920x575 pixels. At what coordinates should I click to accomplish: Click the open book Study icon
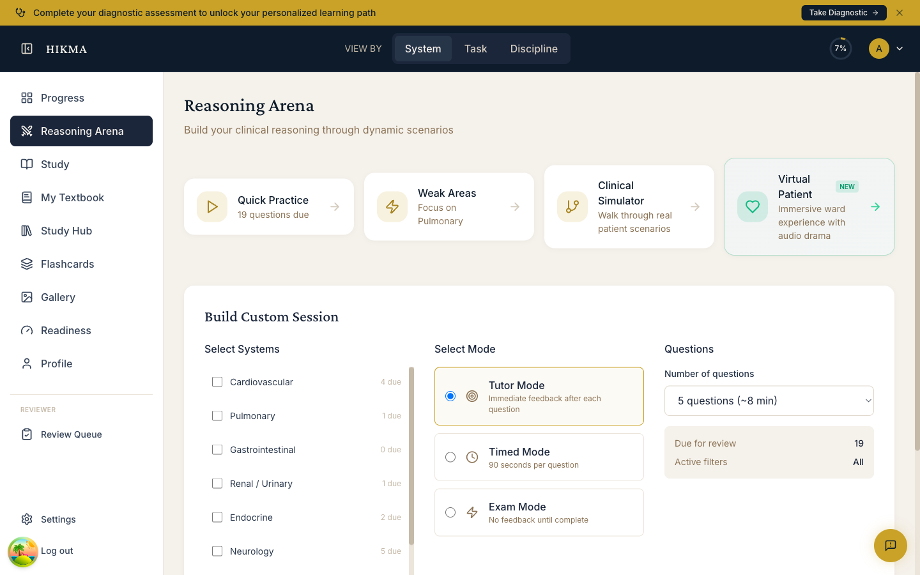pyautogui.click(x=27, y=164)
